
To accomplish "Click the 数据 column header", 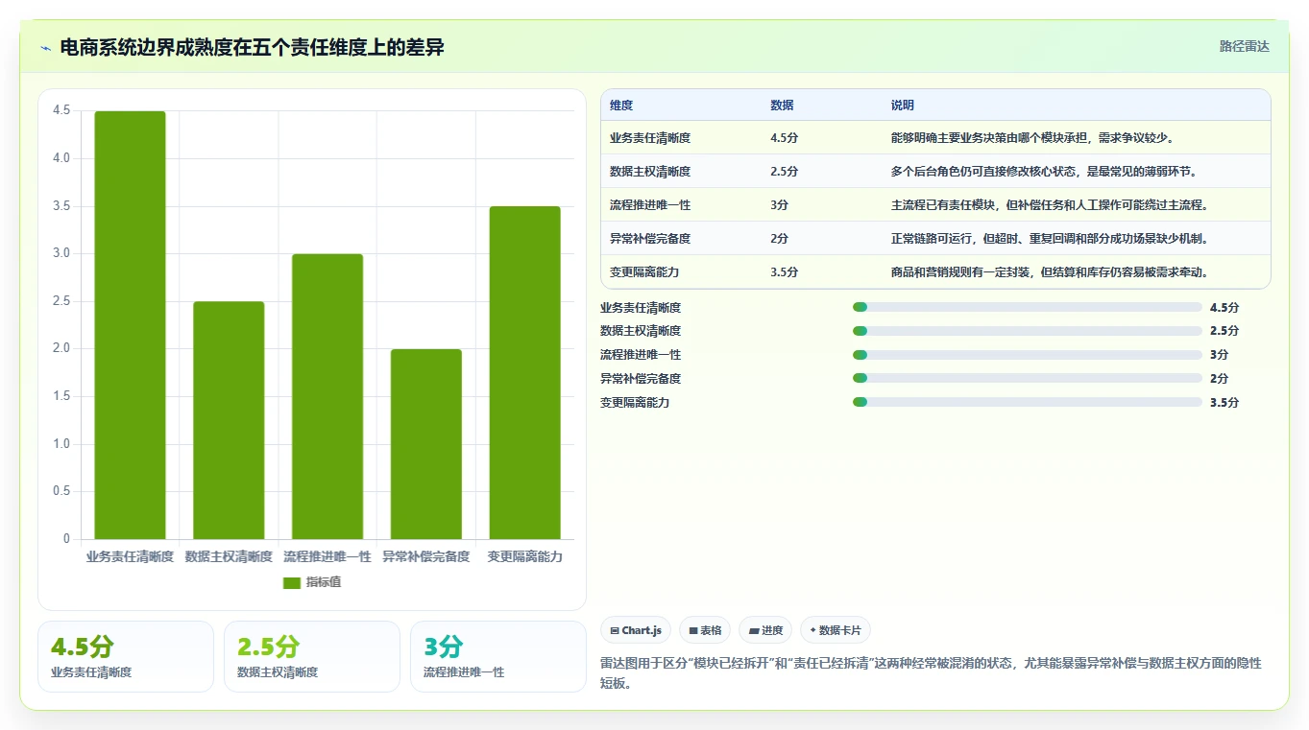I will click(782, 106).
